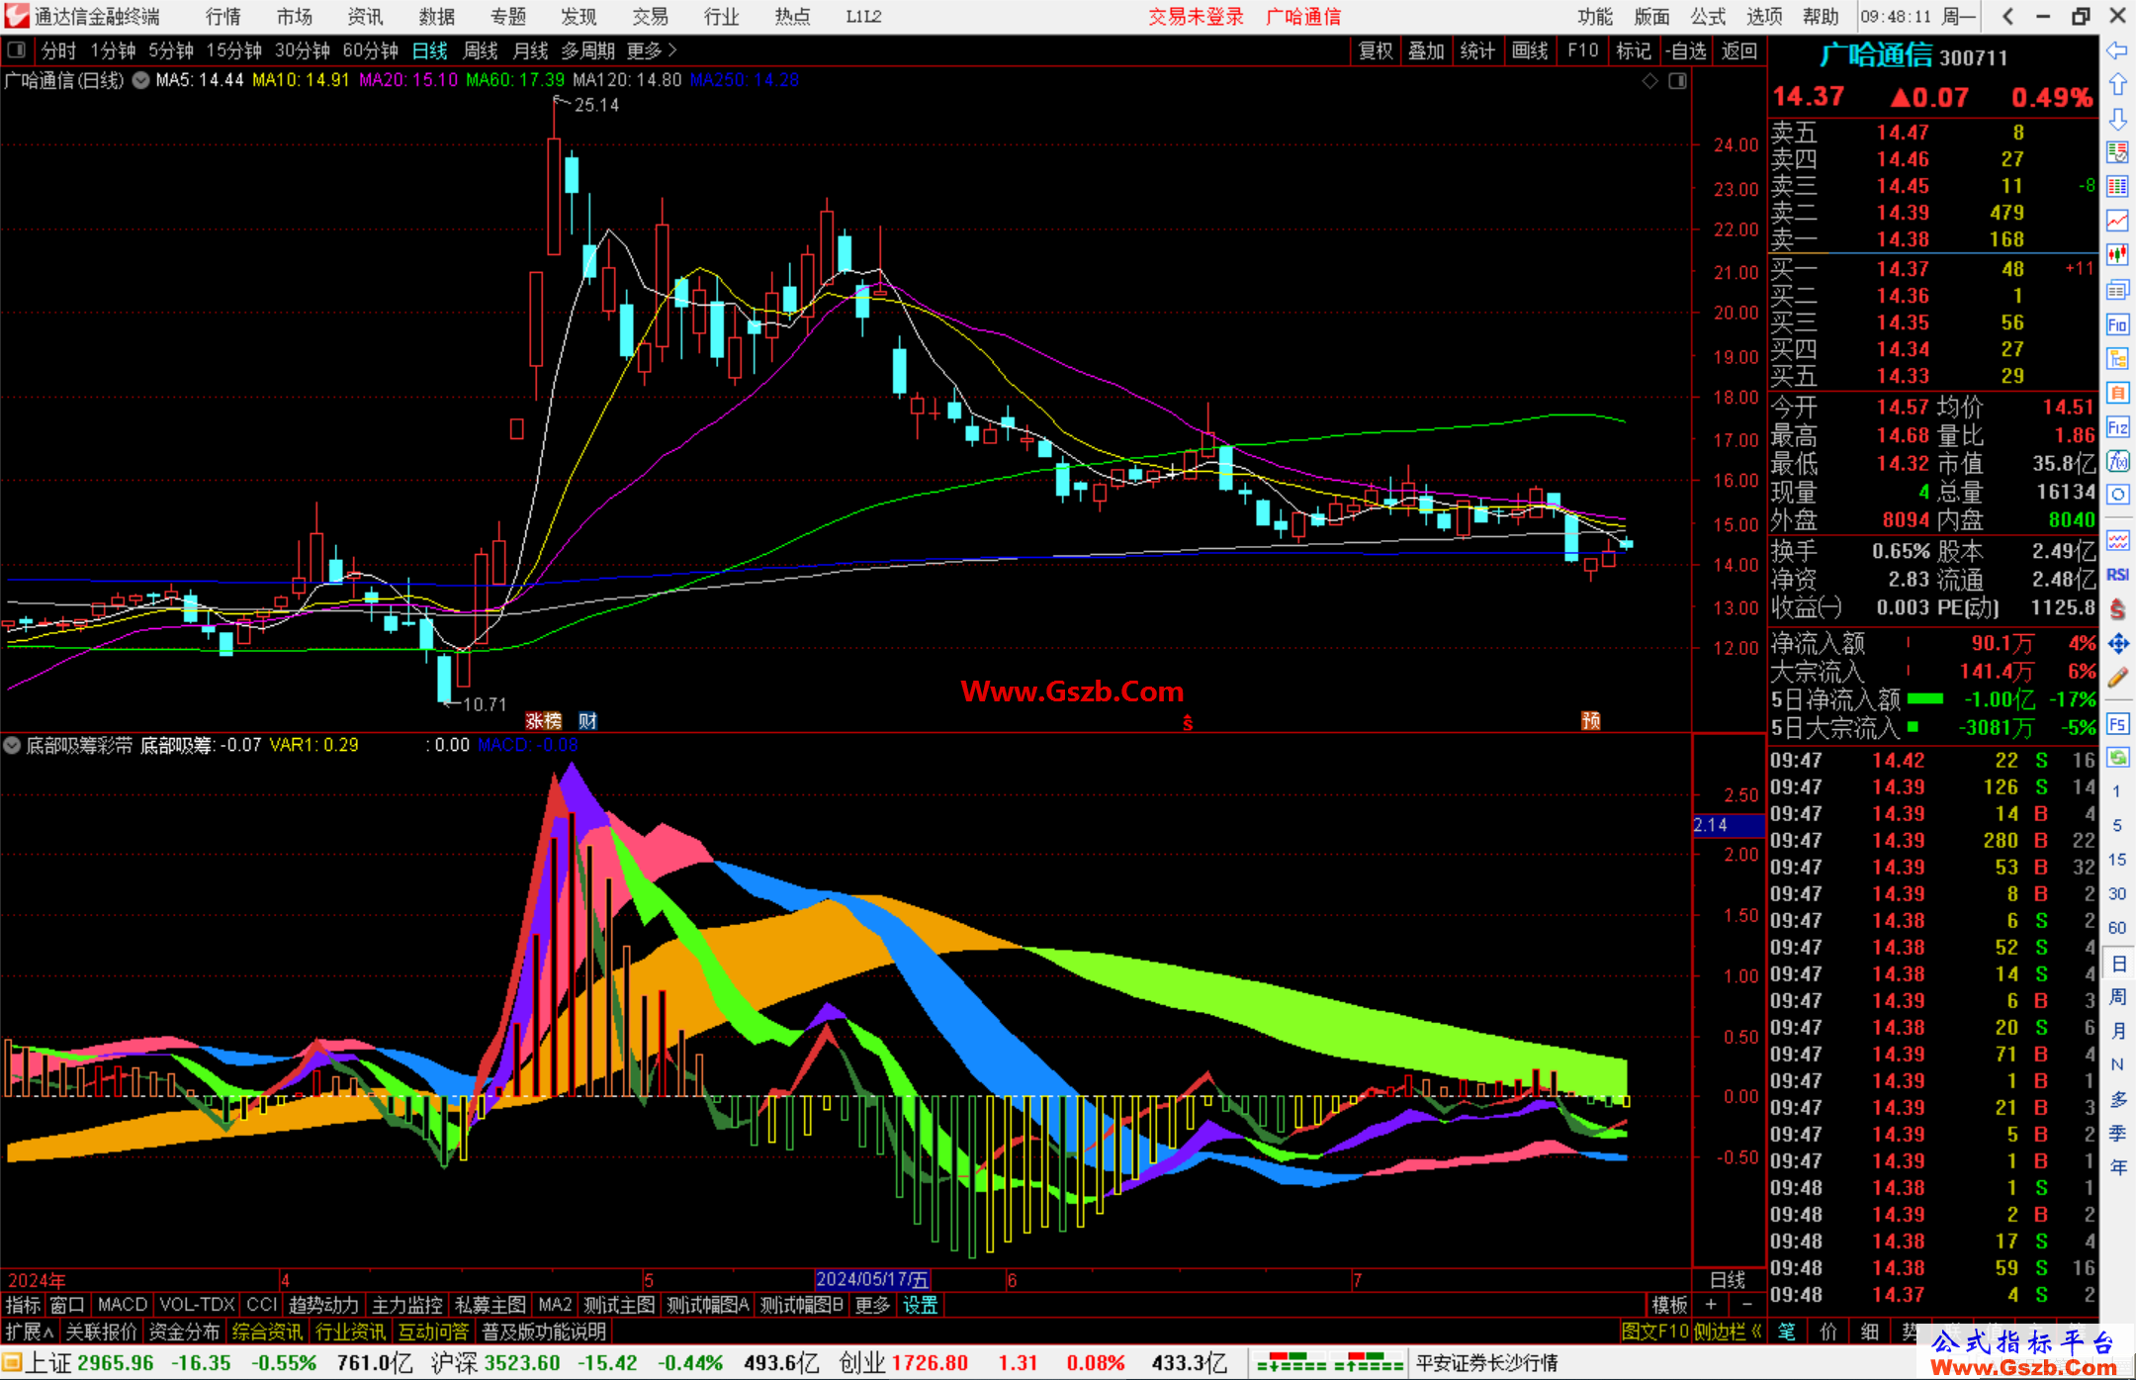Collapse the 侧边栏 sidebar toggle
The image size is (2136, 1380).
(1729, 1332)
